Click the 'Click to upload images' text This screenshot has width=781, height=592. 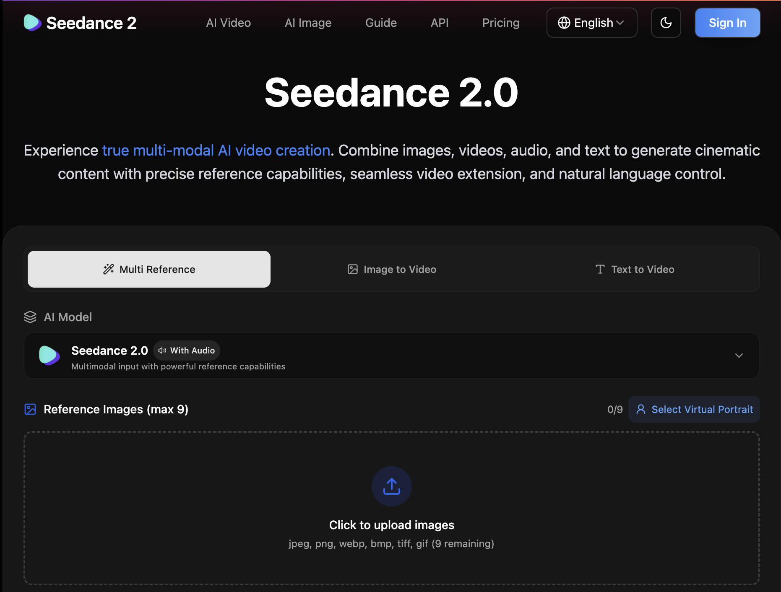click(x=392, y=525)
